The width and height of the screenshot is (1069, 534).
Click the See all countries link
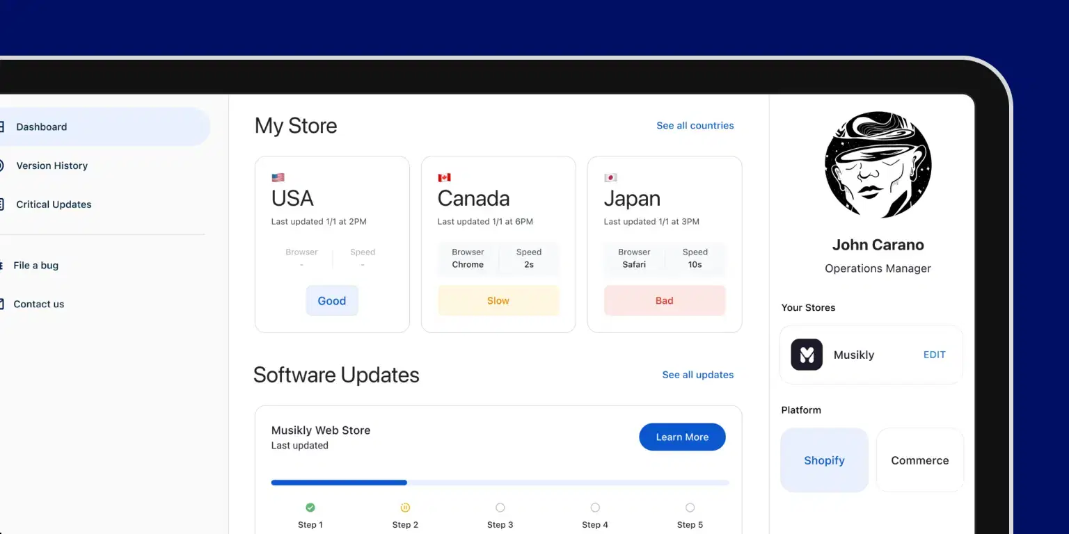point(695,126)
